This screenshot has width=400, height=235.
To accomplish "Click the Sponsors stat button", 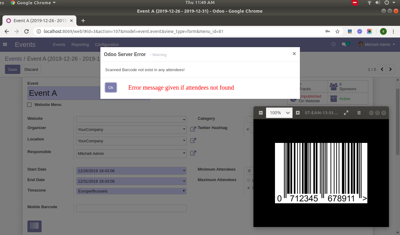I will pyautogui.click(x=348, y=87).
